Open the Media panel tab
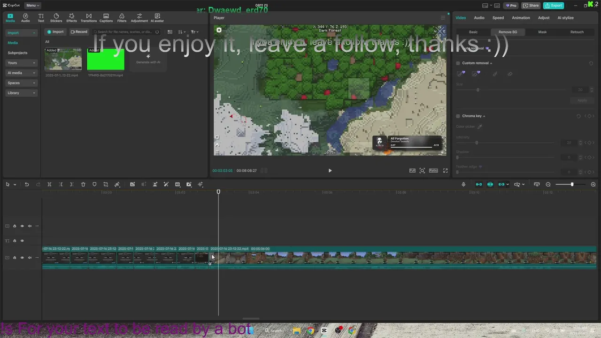 [10, 18]
